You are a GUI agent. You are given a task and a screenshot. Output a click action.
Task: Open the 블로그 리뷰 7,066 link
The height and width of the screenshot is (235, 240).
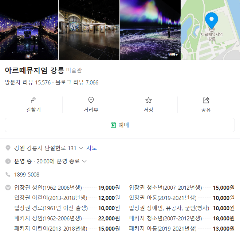(77, 83)
